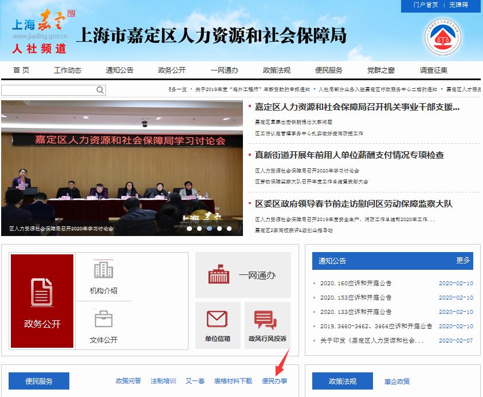This screenshot has height=397, width=483.
Task: Click the blue 便民服务 section button
Action: pyautogui.click(x=39, y=381)
